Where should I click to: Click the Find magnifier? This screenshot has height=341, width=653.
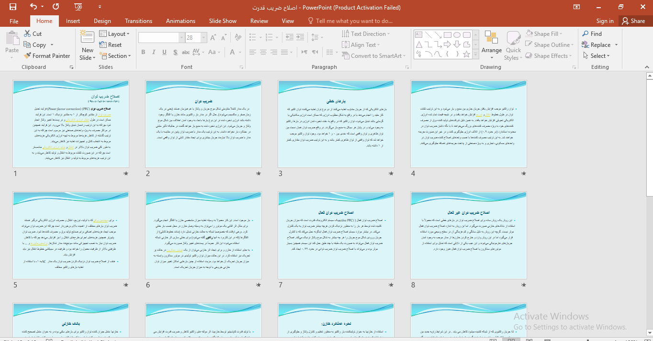pos(586,33)
